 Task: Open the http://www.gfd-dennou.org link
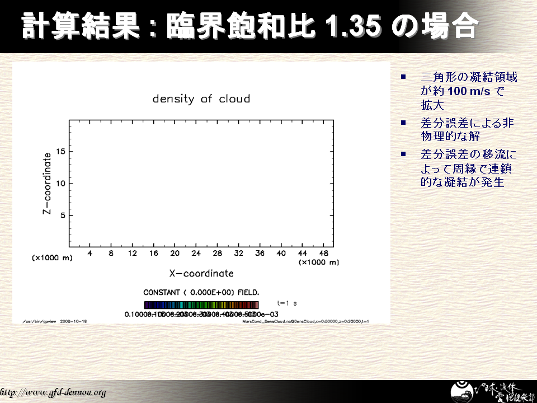(53, 392)
